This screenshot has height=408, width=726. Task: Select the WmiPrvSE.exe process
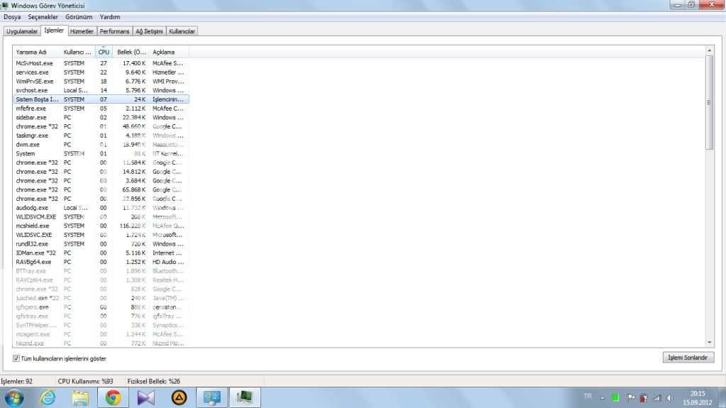(x=101, y=81)
